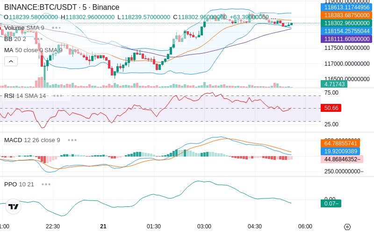Select the PPO 10 21 legend label
This screenshot has height=233, width=374.
pos(19,184)
